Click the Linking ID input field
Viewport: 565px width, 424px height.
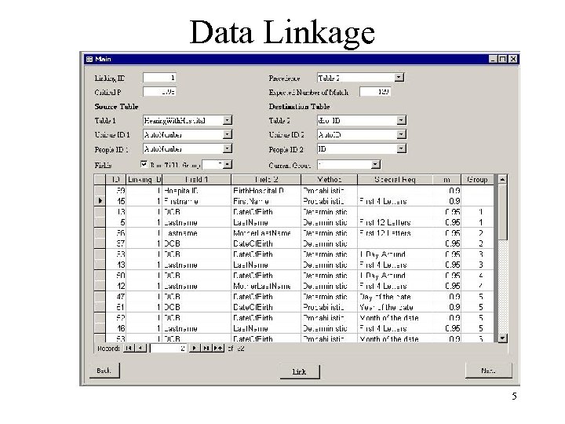159,78
